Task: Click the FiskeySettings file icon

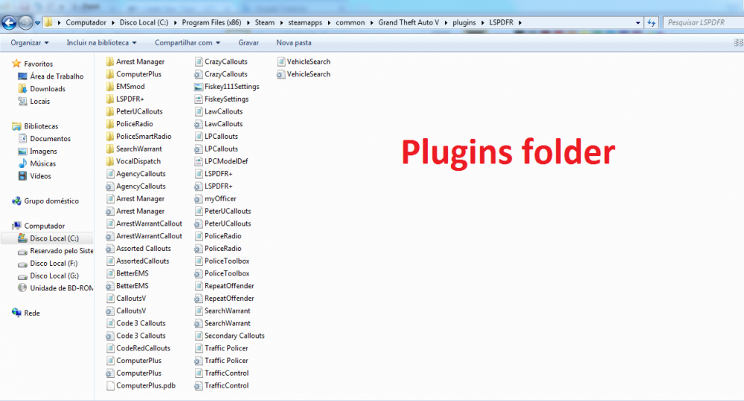Action: tap(199, 99)
